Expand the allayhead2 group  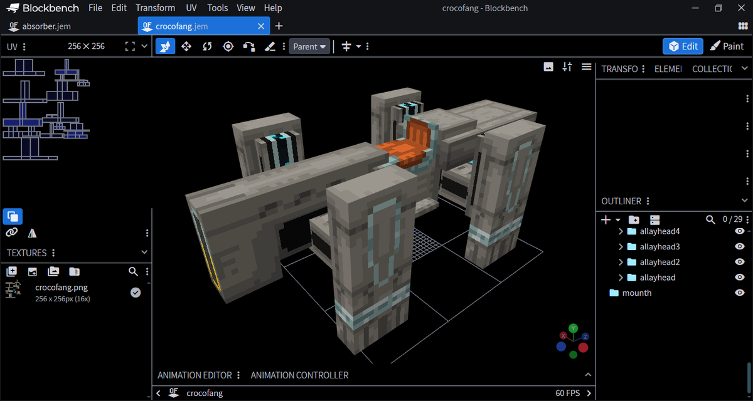point(621,262)
